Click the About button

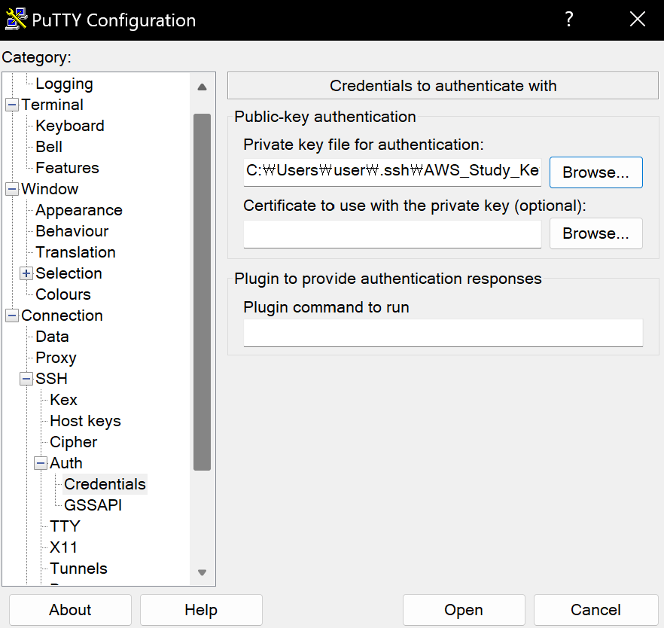point(70,610)
